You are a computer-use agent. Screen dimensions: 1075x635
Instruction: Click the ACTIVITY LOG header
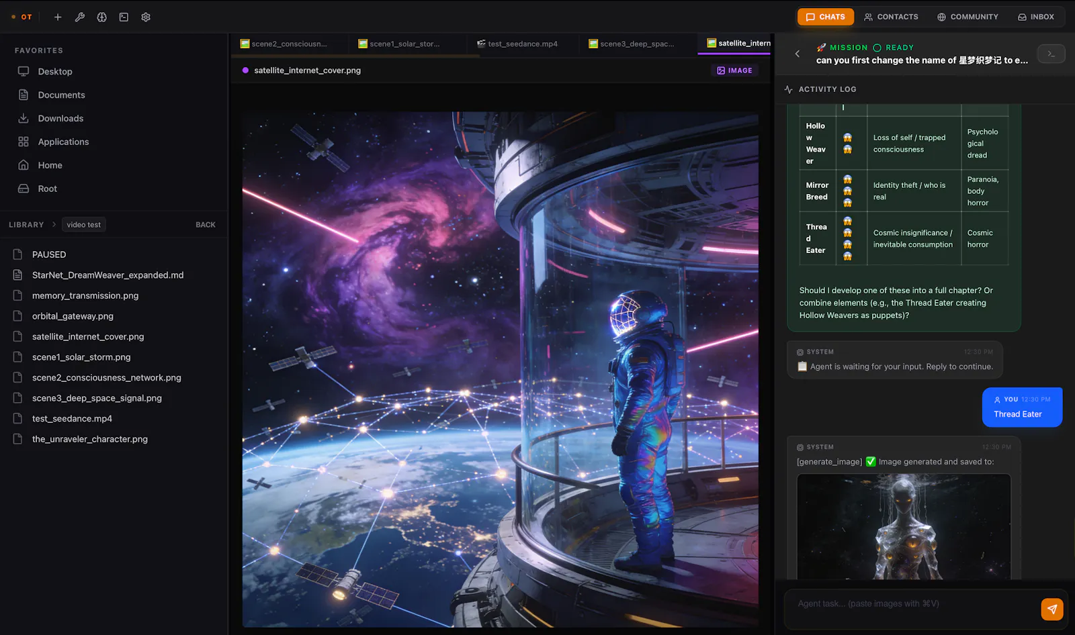tap(827, 89)
